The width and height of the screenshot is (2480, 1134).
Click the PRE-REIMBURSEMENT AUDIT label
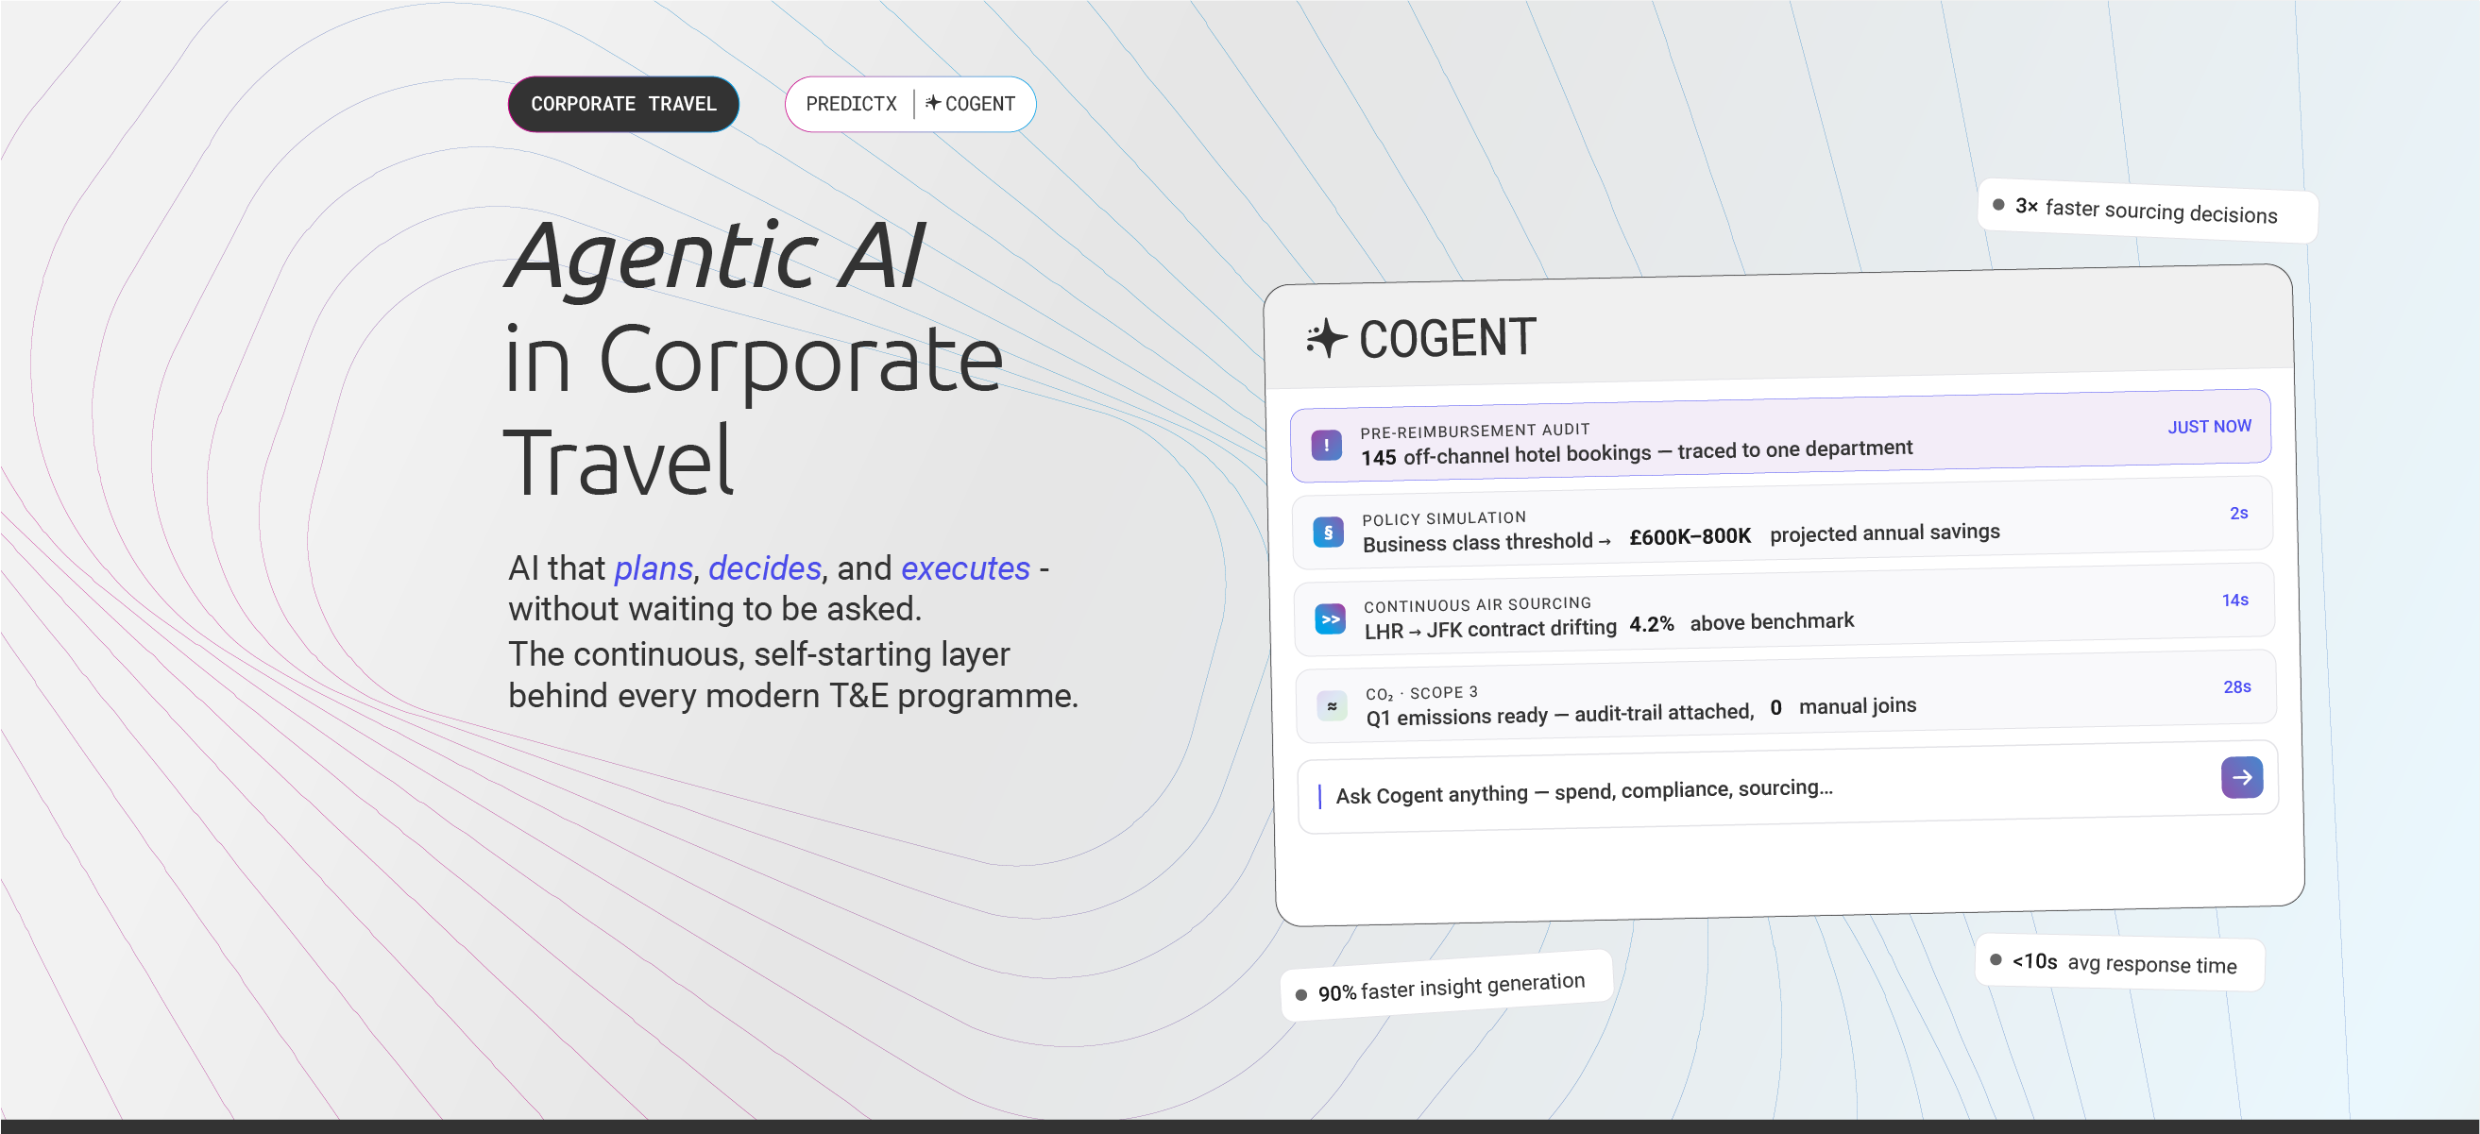tap(1475, 431)
